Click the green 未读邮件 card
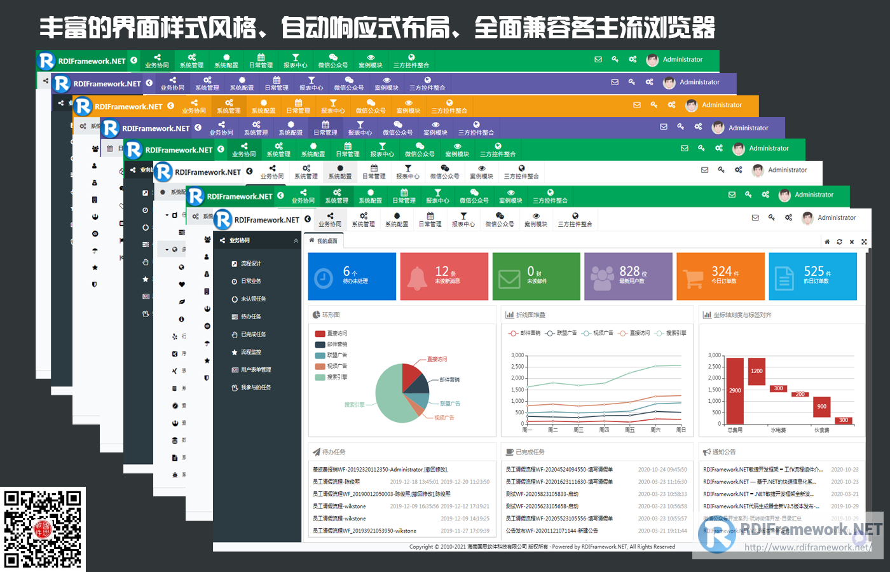 click(537, 276)
